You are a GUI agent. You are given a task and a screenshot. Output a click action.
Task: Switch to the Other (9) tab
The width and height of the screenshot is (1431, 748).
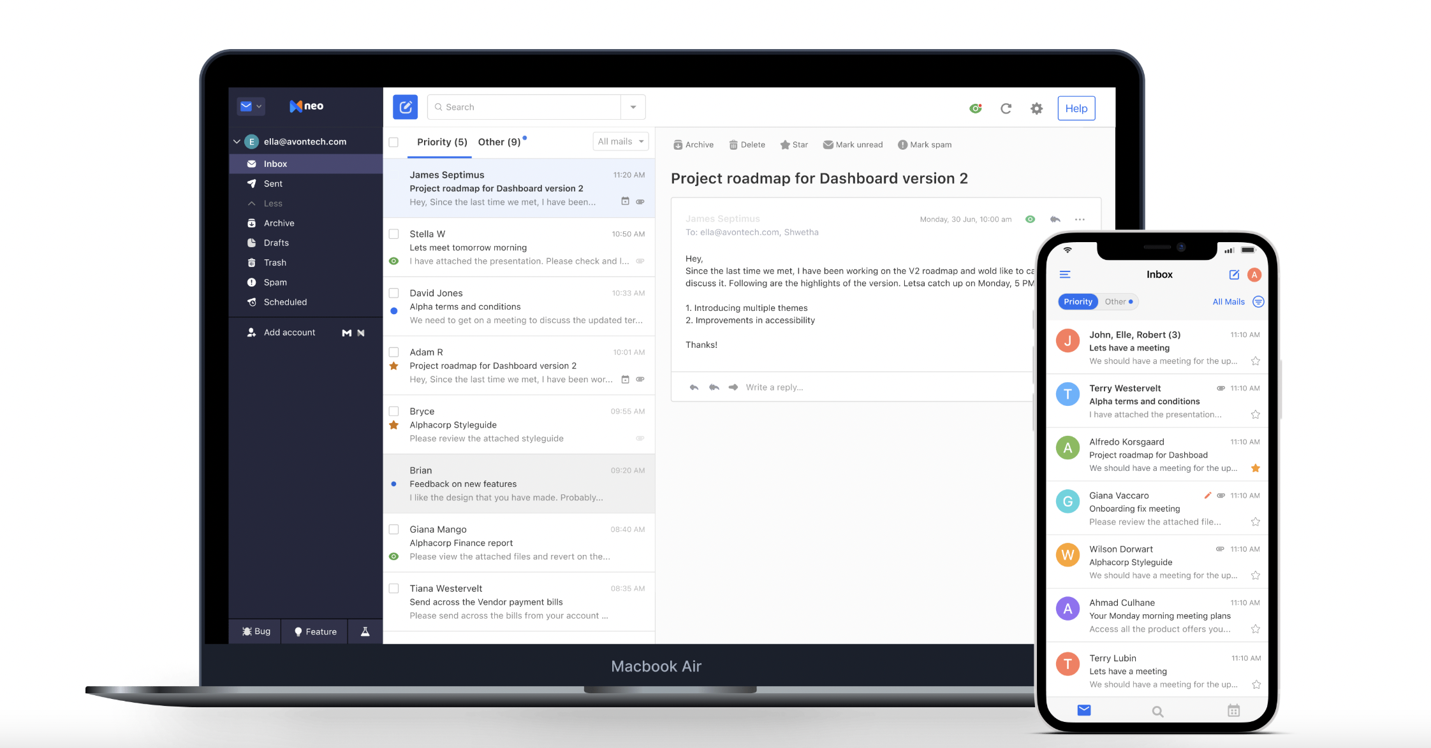click(499, 142)
